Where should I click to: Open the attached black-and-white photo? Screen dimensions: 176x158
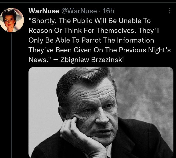pyautogui.click(x=101, y=112)
